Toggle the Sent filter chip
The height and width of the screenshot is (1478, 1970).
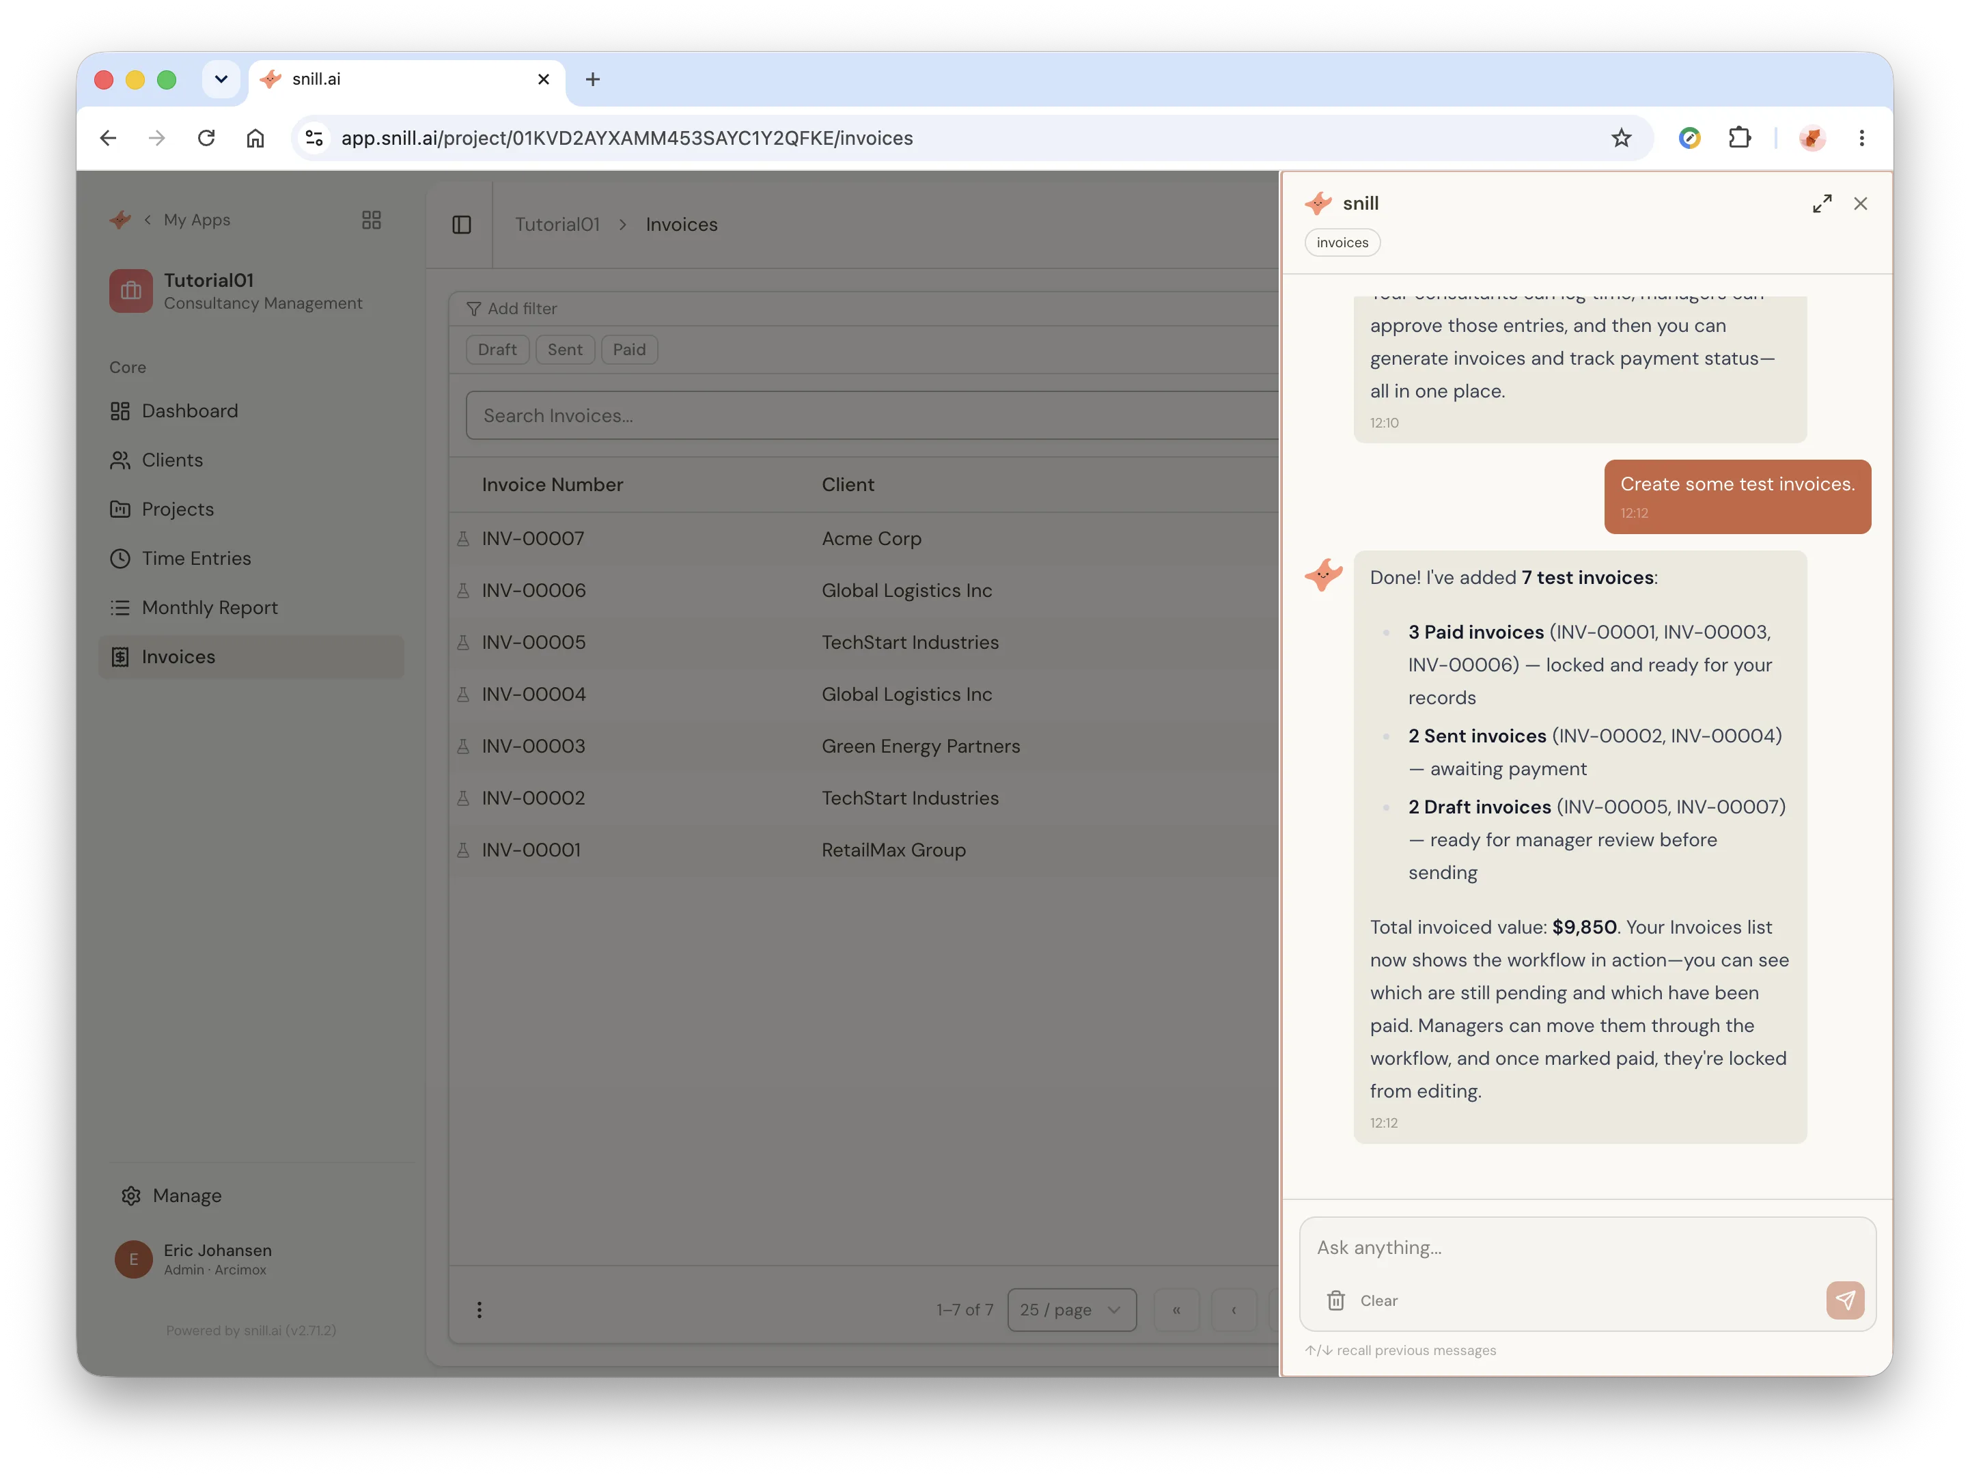(x=565, y=350)
